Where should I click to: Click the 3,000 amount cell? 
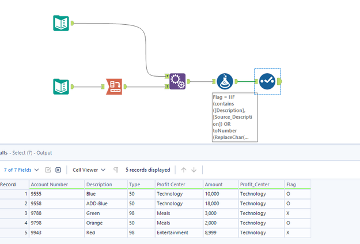click(x=221, y=213)
